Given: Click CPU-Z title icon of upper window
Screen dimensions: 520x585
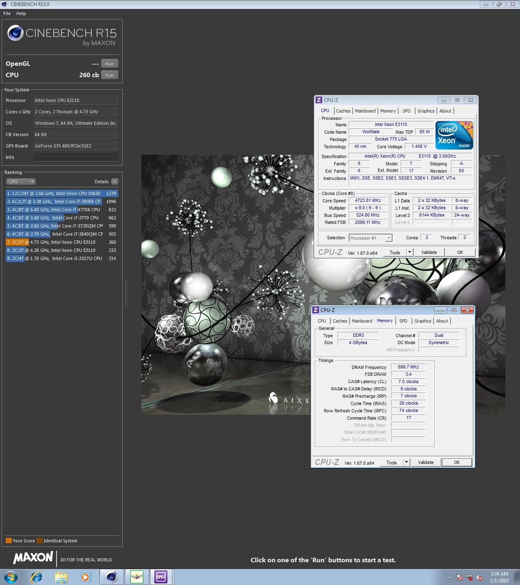Looking at the screenshot, I should pyautogui.click(x=319, y=100).
